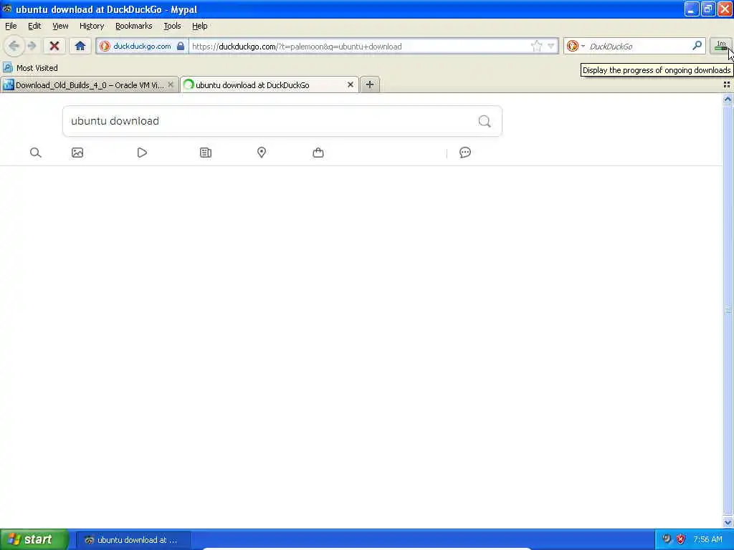Go back with the Back arrow button
Screen dimensions: 734x550
tap(14, 46)
